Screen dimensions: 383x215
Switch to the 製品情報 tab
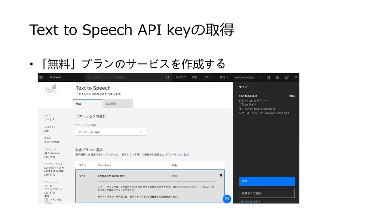point(118,104)
